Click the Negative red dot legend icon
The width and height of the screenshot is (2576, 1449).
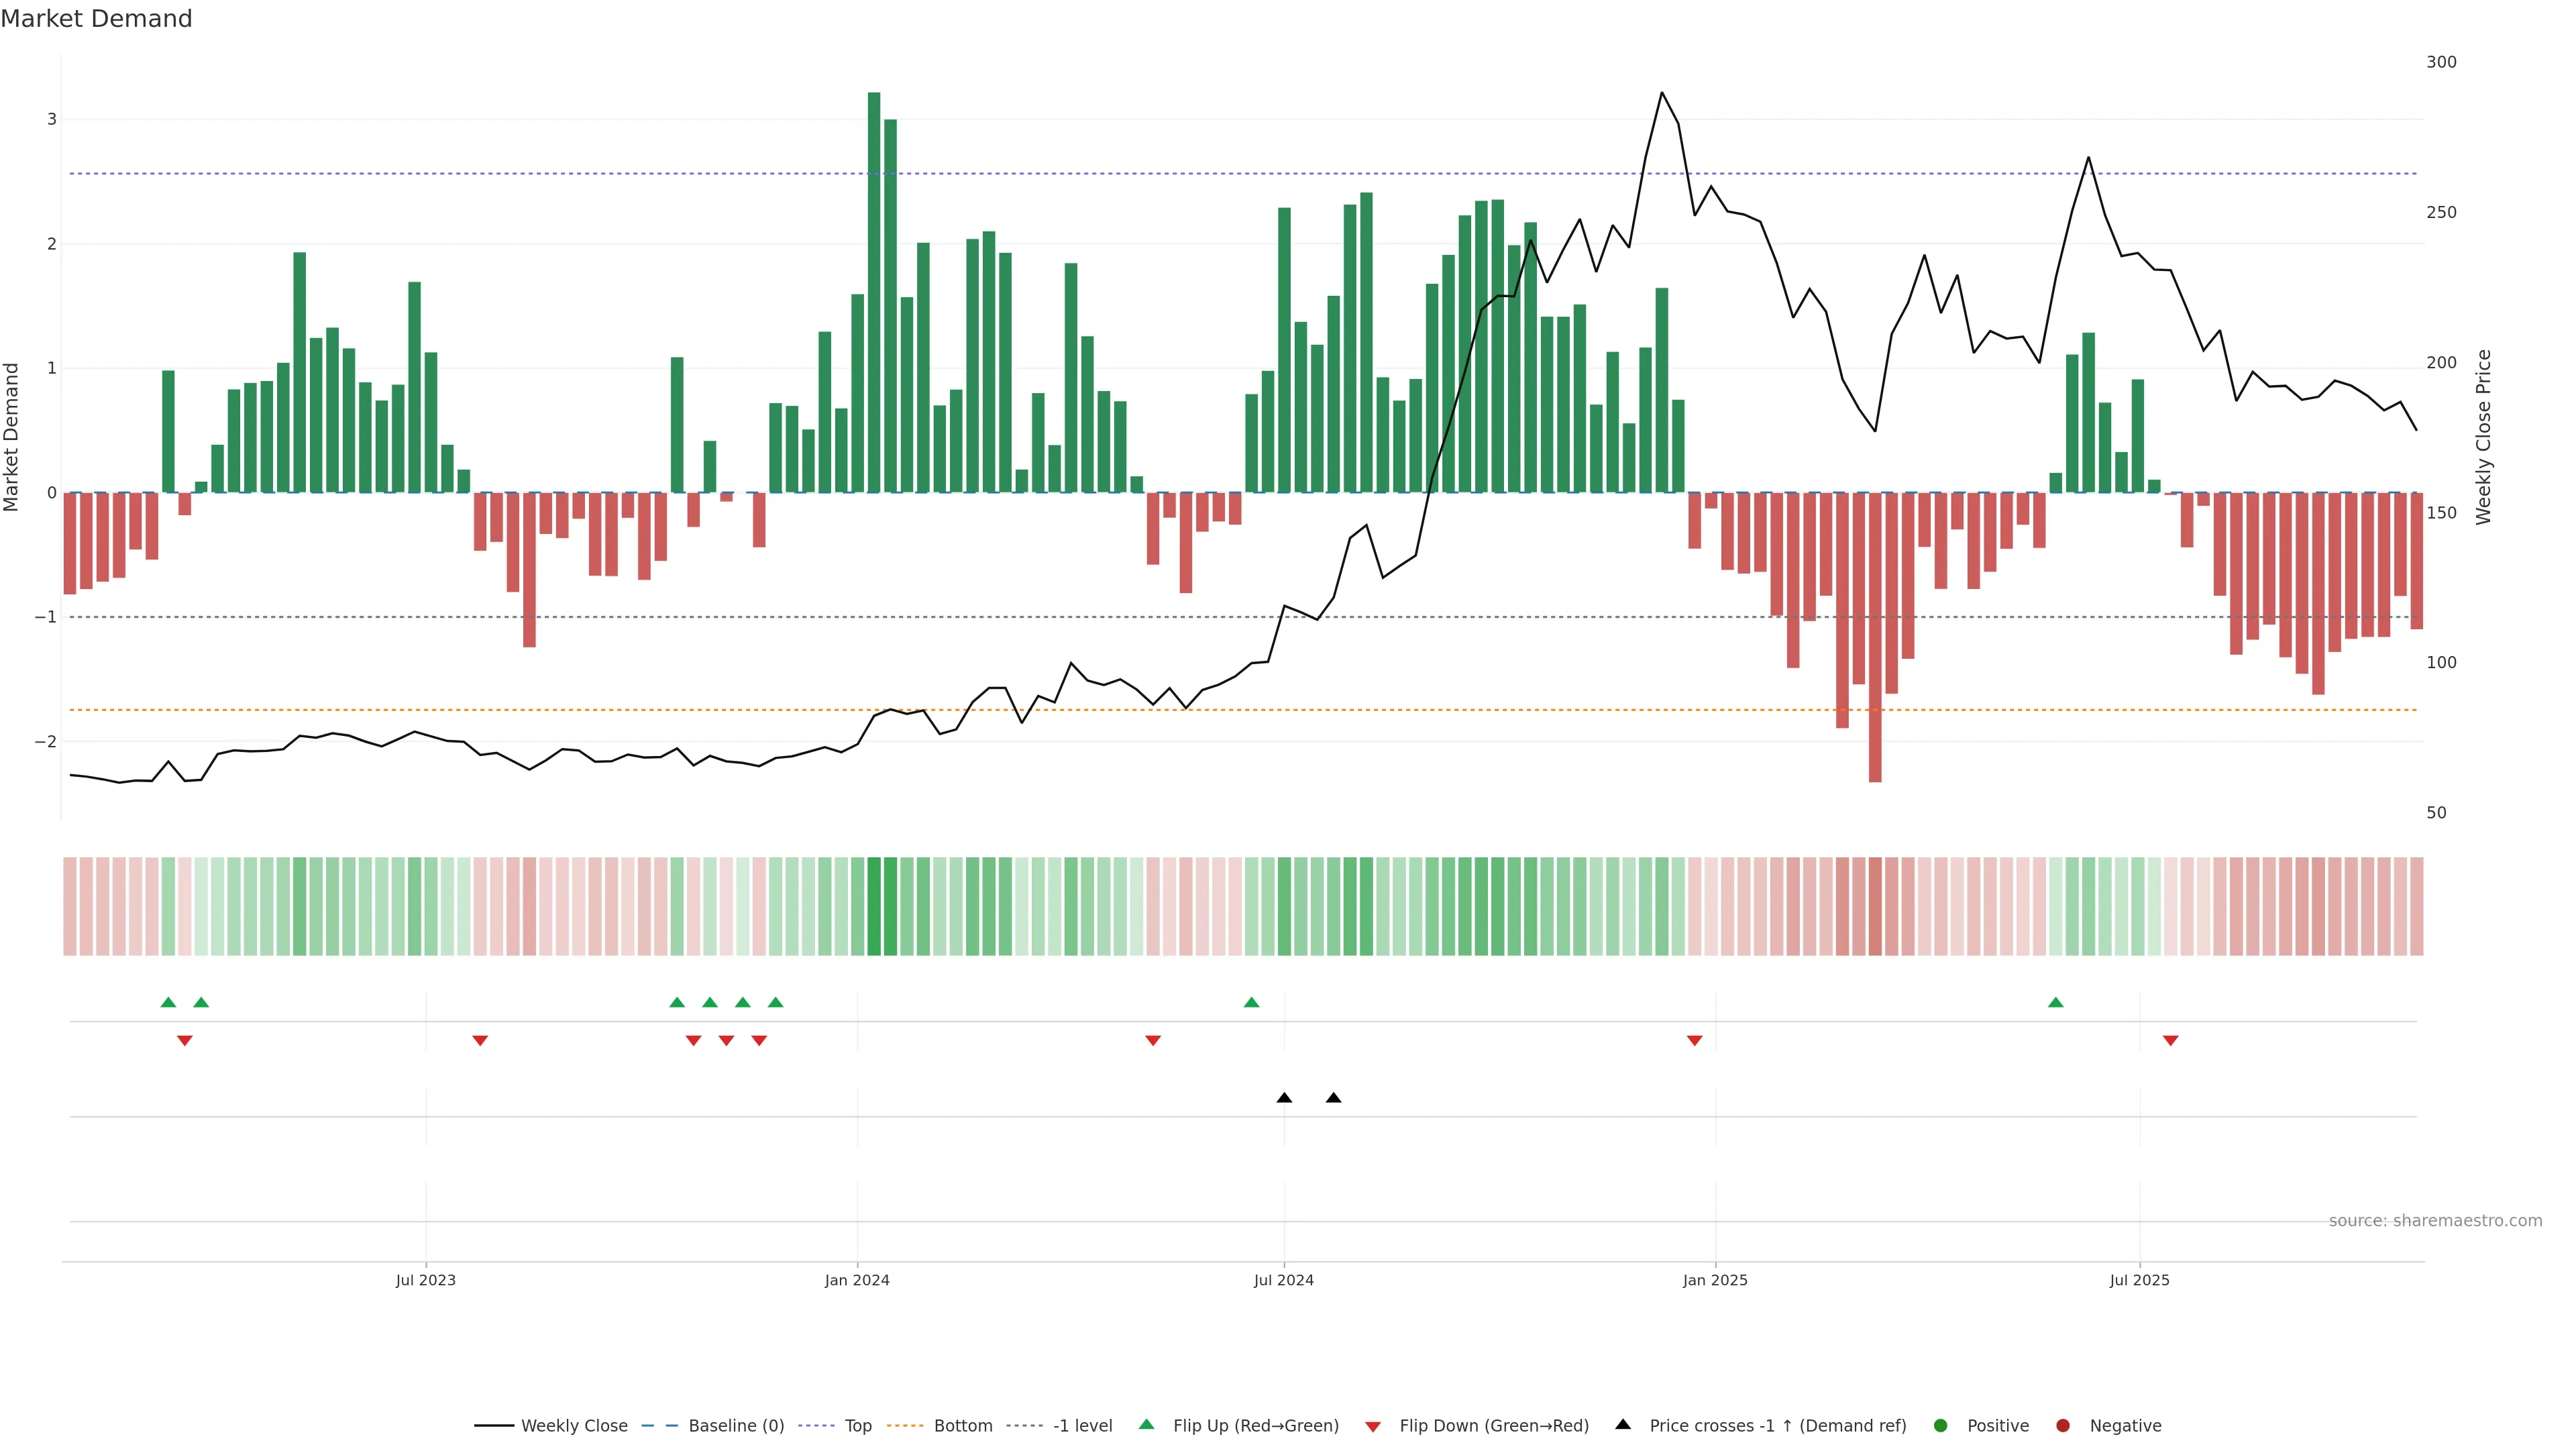pos(2063,1426)
